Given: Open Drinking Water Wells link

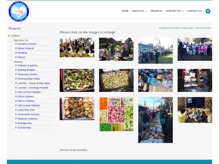Looking at the screenshot, I should point(29,79).
